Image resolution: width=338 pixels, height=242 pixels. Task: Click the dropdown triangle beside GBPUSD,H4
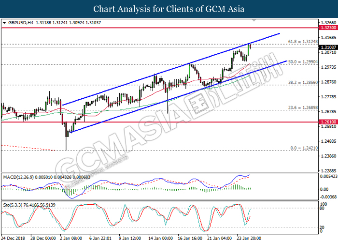point(4,23)
